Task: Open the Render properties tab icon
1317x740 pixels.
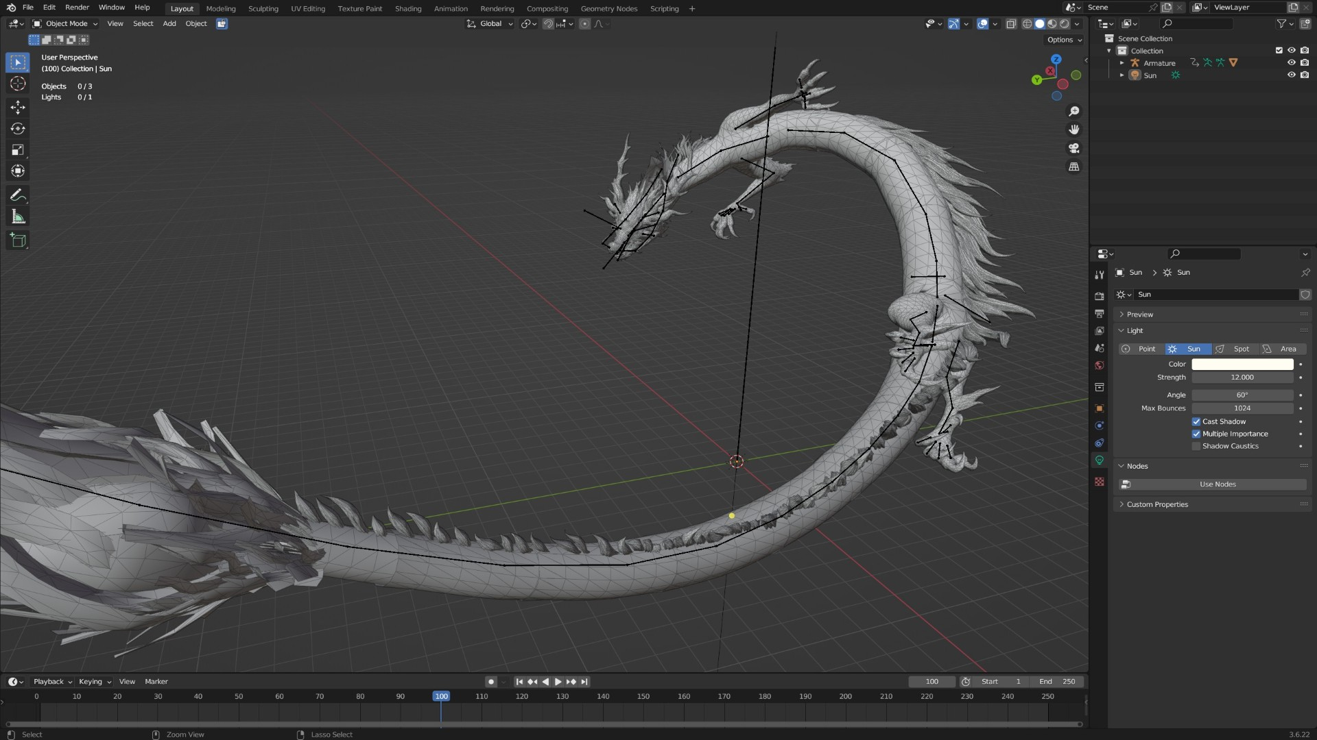Action: [x=1100, y=296]
